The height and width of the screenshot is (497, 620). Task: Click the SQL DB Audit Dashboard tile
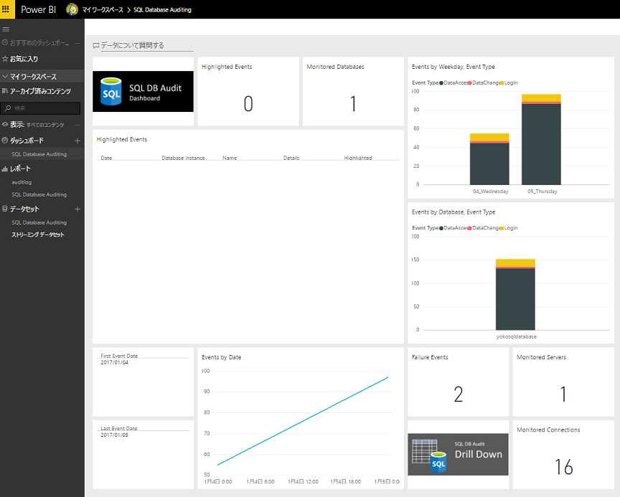[x=143, y=91]
